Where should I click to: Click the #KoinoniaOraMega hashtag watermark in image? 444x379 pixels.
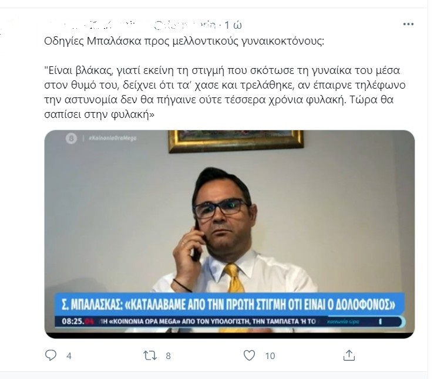pyautogui.click(x=112, y=138)
